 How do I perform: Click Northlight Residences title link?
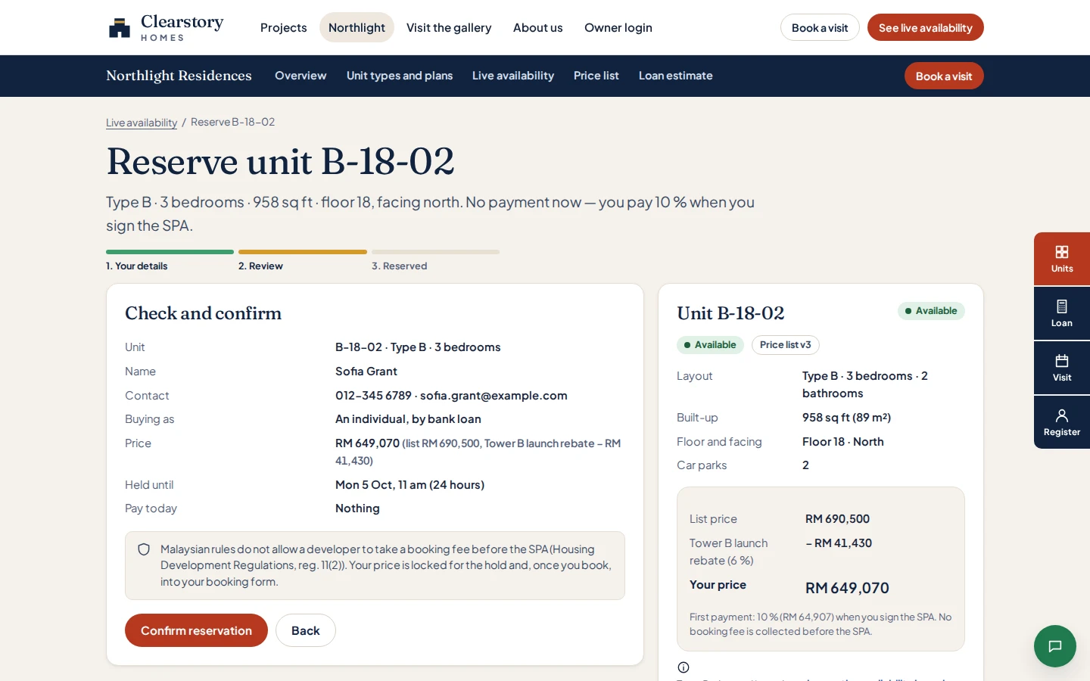point(179,76)
